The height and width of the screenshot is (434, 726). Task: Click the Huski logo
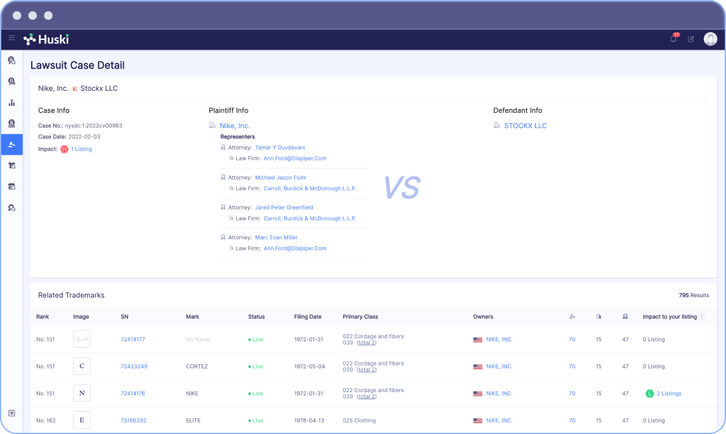coord(46,39)
